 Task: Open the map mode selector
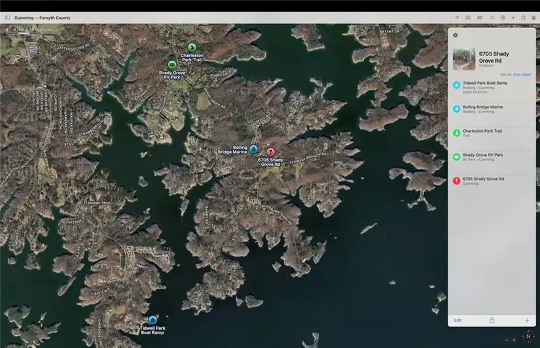467,18
